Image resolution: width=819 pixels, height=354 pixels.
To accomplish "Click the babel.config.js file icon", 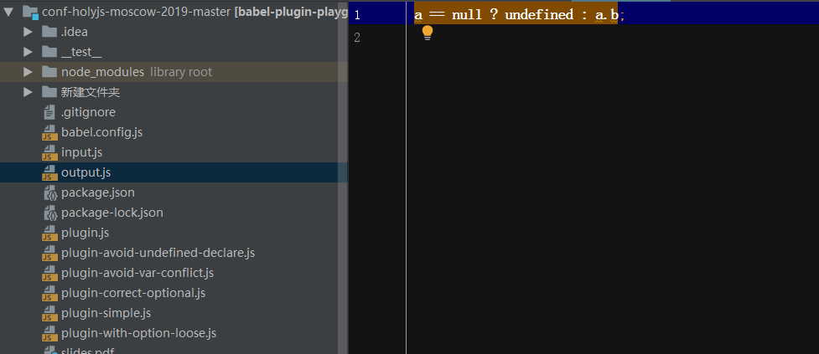I will [x=49, y=132].
